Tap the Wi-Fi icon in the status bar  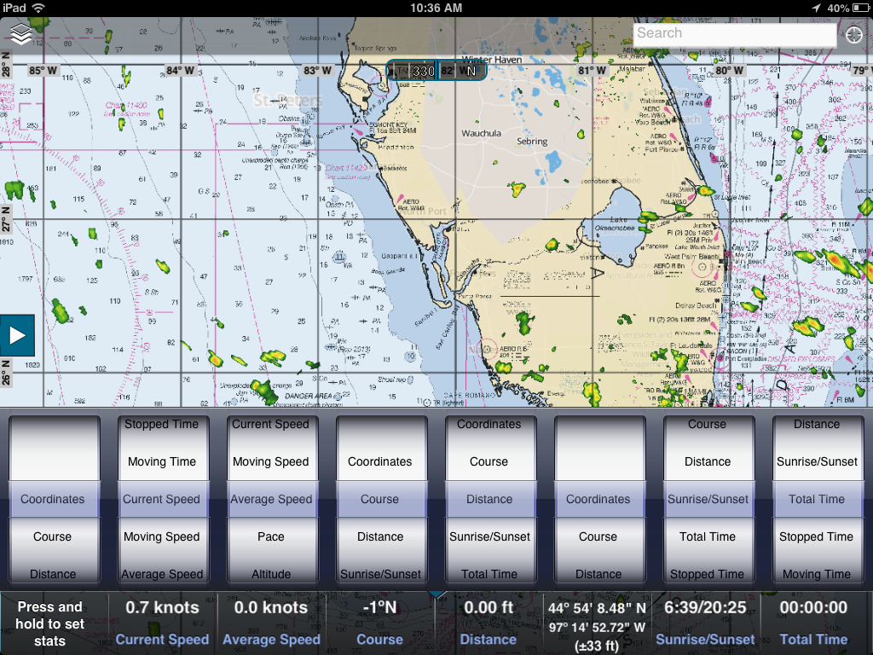39,7
